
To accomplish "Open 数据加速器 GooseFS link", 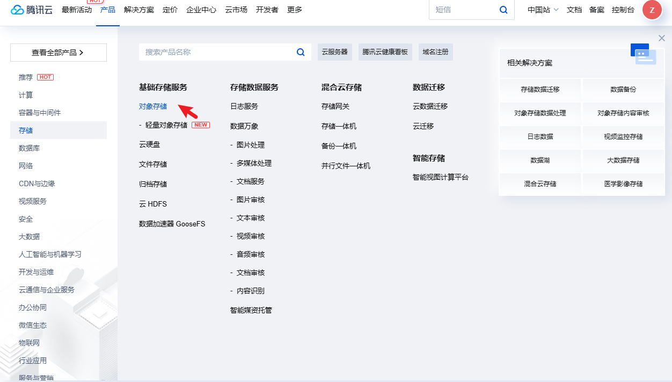I will coord(172,224).
